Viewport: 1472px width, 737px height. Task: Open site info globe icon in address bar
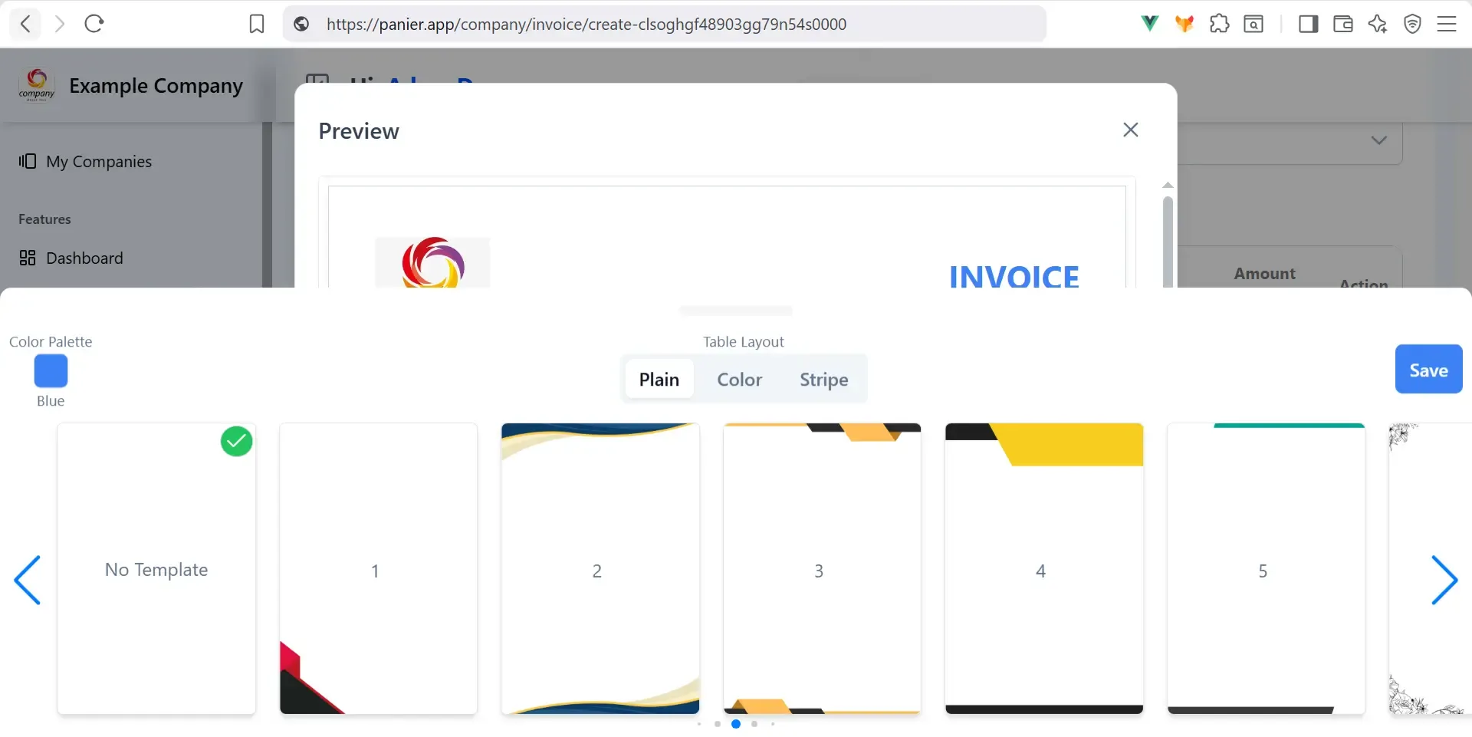coord(302,25)
